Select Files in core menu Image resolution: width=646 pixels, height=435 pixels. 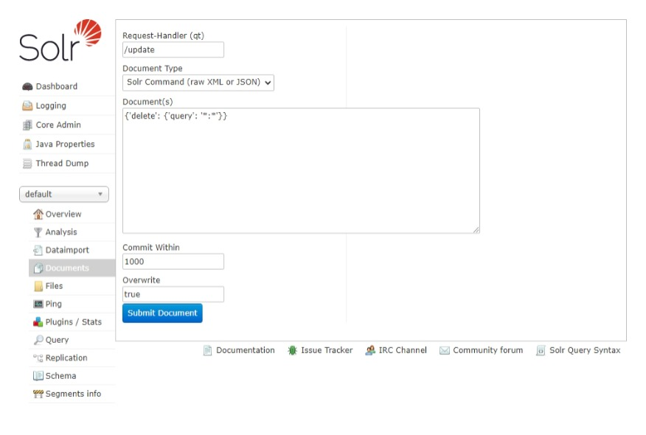pos(54,286)
